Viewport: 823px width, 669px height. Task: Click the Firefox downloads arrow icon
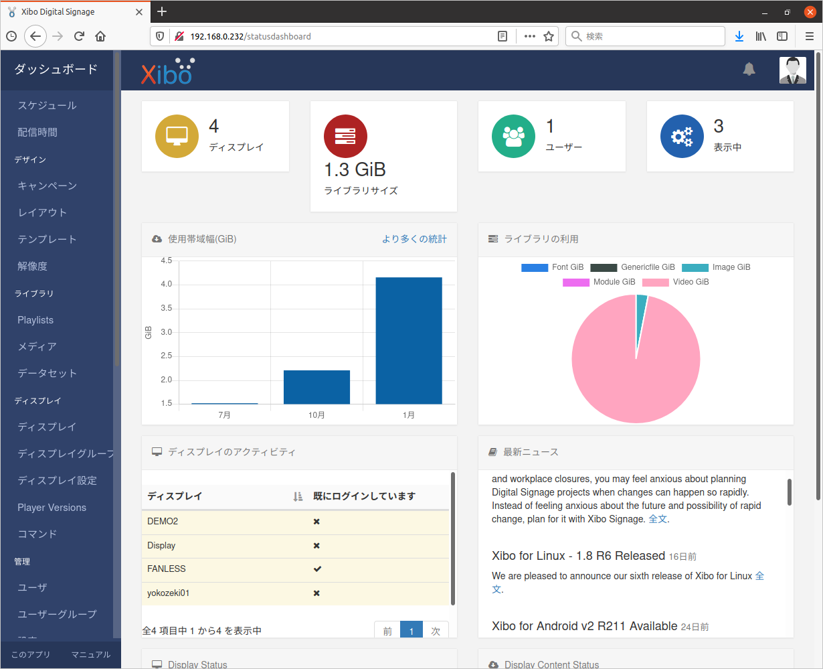(739, 36)
